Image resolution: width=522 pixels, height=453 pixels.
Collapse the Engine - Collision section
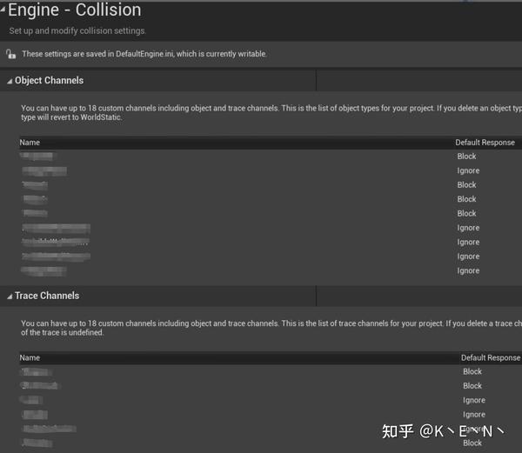[x=3, y=10]
